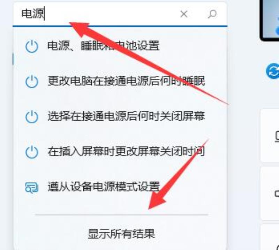Image resolution: width=279 pixels, height=250 pixels.
Task: Click the magnifier search icon
Action: (x=212, y=14)
